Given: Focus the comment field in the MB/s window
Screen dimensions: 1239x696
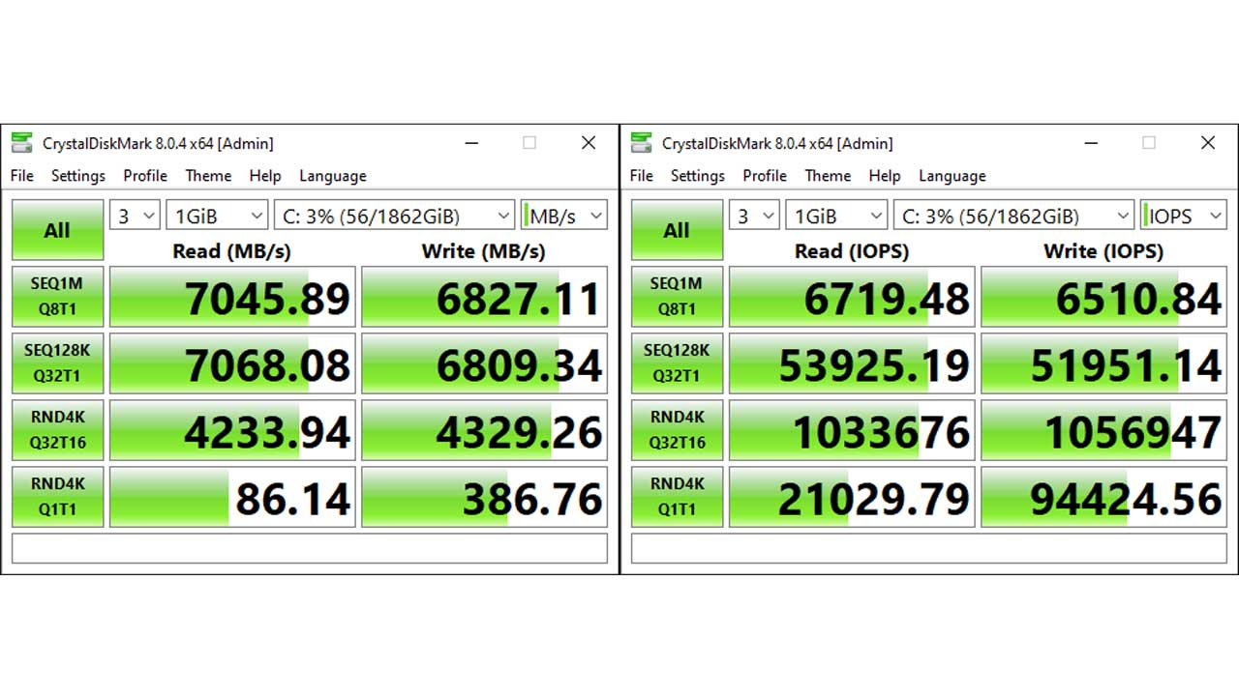Looking at the screenshot, I should point(310,548).
